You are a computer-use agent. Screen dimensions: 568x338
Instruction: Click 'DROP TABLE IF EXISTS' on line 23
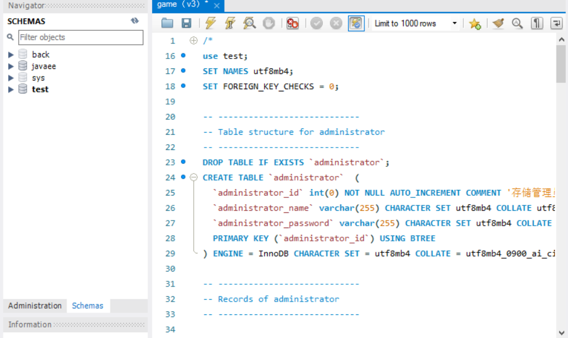pyautogui.click(x=253, y=163)
